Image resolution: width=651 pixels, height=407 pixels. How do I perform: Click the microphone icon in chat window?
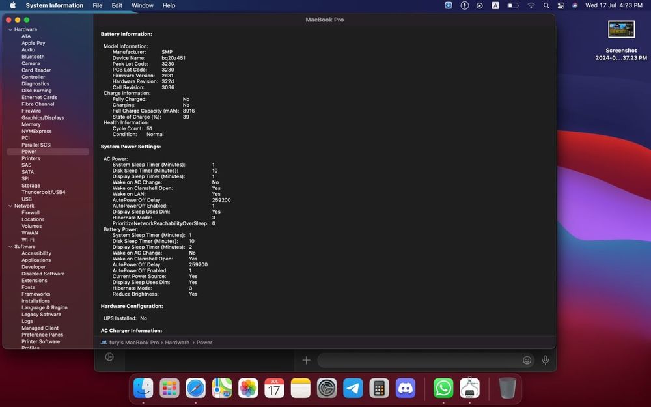[546, 360]
